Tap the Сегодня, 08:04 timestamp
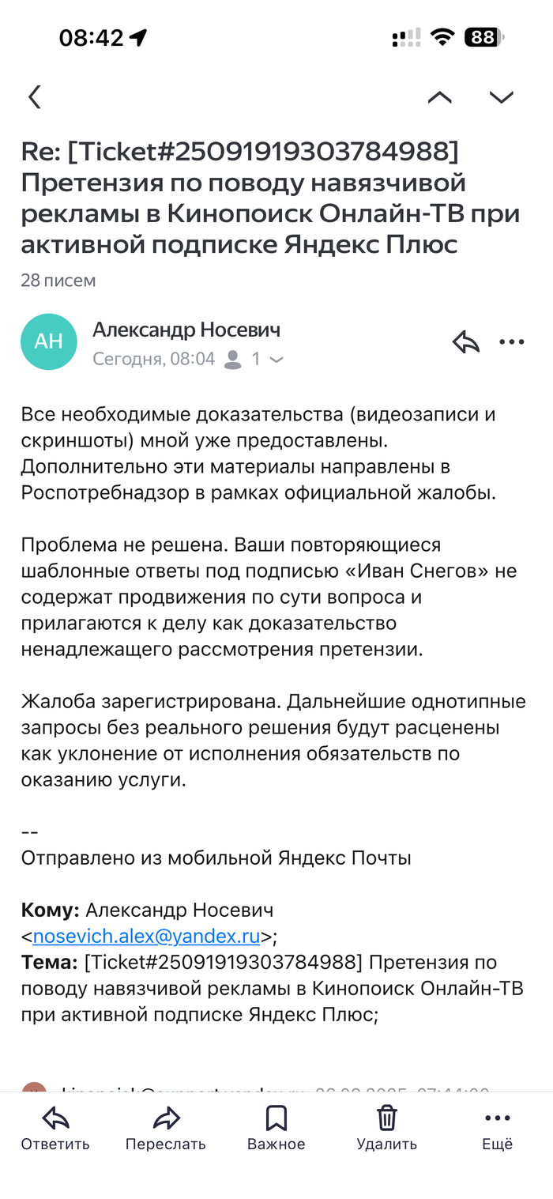The width and height of the screenshot is (553, 1199). point(154,360)
